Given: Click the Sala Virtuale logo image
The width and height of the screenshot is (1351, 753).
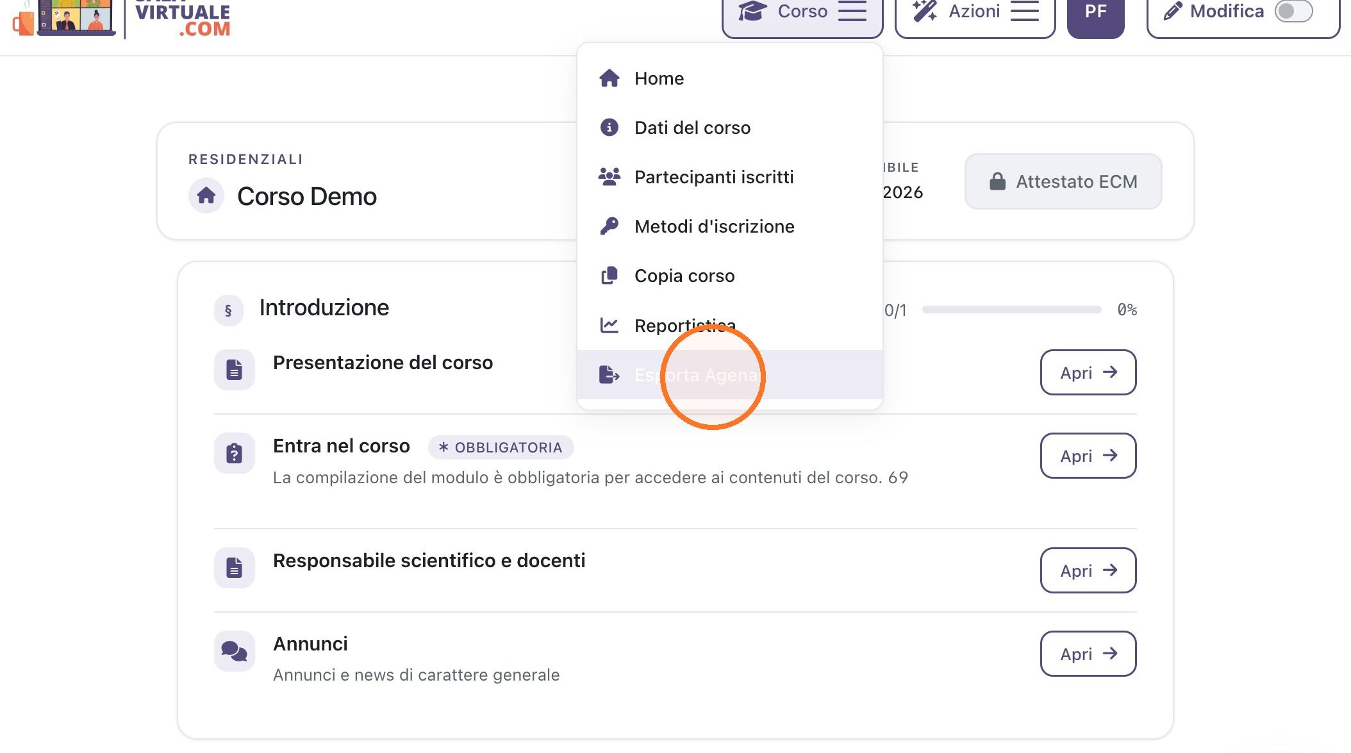Looking at the screenshot, I should pos(121,18).
